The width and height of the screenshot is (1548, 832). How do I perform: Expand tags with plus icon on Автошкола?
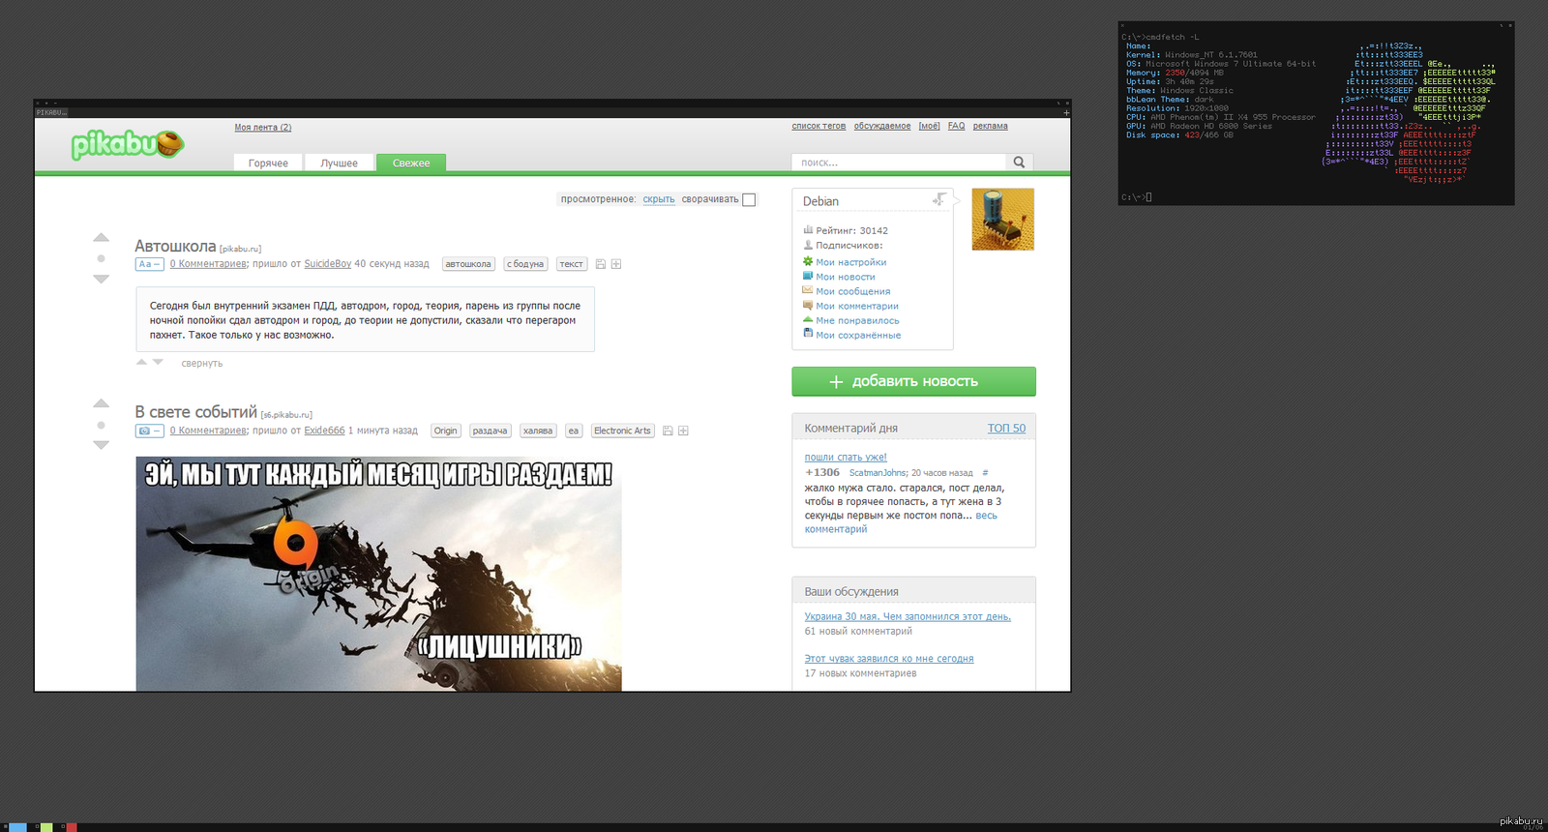(x=616, y=264)
